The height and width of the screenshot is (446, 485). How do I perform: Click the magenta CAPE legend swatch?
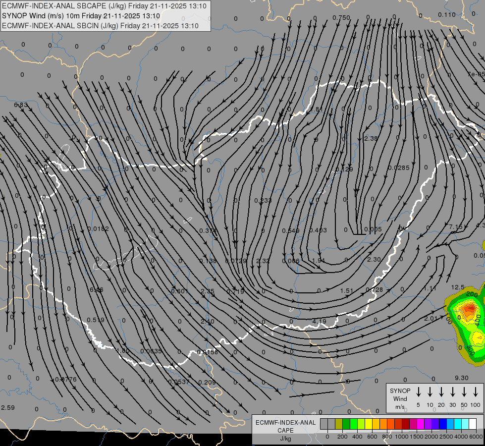coord(421,424)
